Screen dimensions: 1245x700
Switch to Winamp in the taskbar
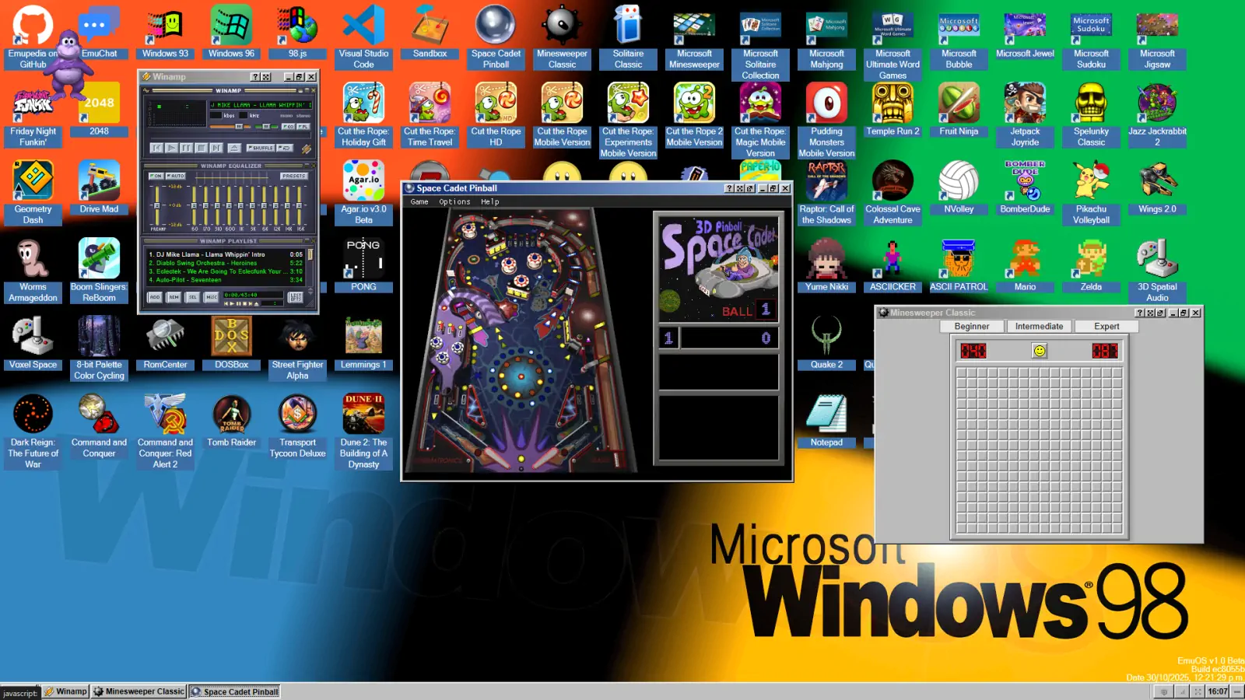pos(66,691)
